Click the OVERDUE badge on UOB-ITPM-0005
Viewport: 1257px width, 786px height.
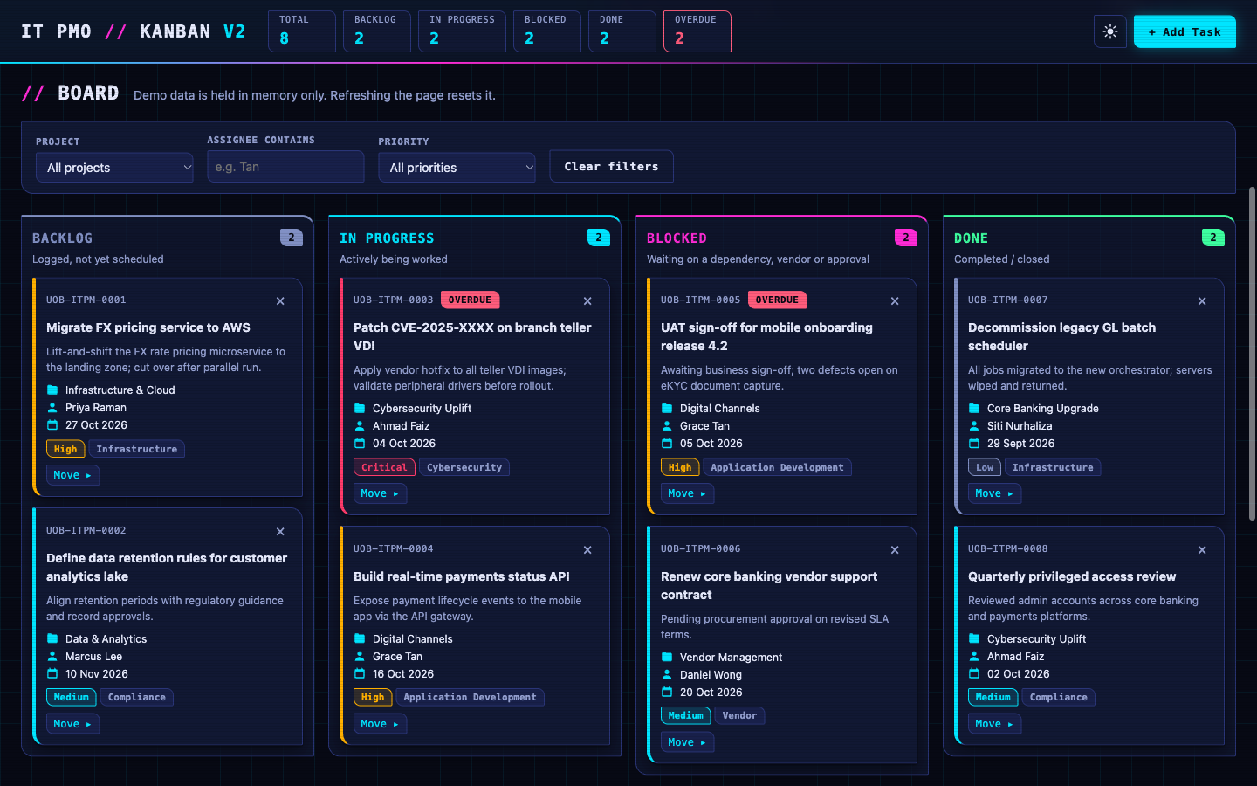(x=777, y=300)
